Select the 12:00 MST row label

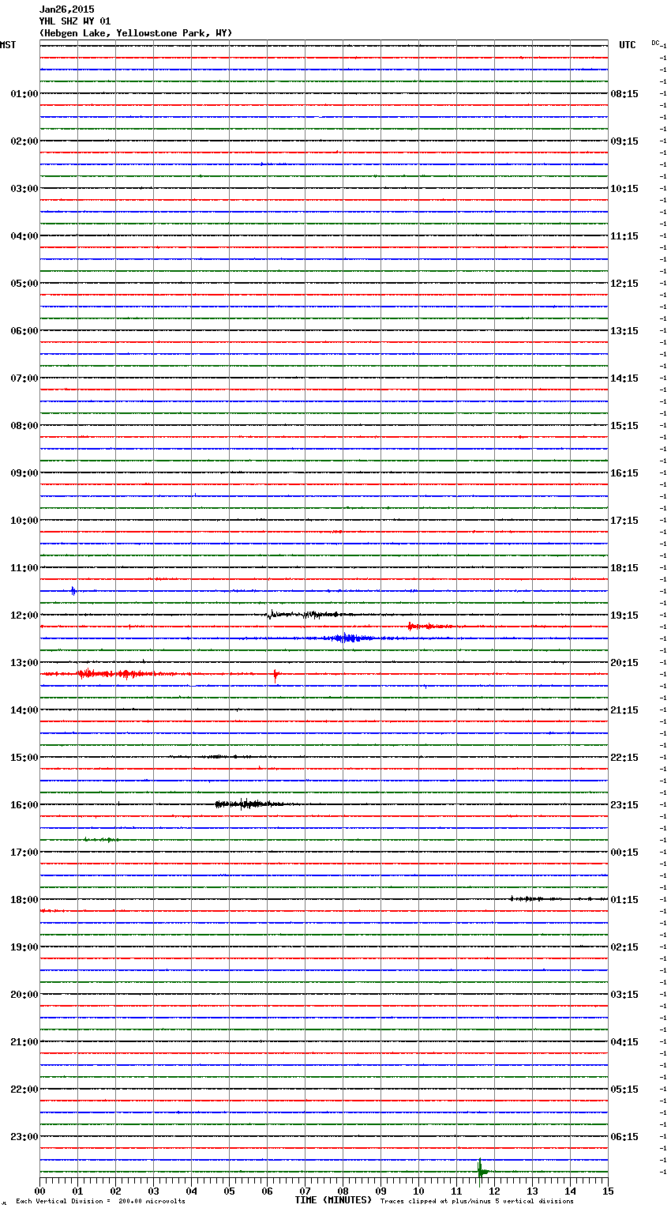pos(24,615)
